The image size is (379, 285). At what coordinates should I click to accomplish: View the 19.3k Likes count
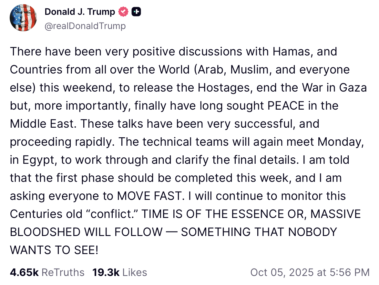pos(106,272)
